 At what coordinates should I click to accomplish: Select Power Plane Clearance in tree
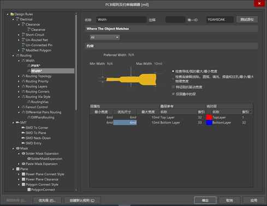(x=42, y=179)
